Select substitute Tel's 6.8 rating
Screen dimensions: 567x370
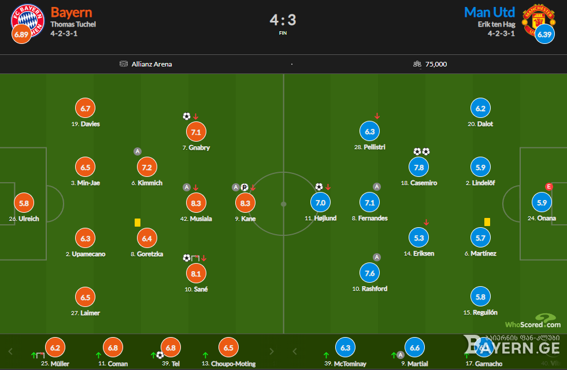[171, 347]
